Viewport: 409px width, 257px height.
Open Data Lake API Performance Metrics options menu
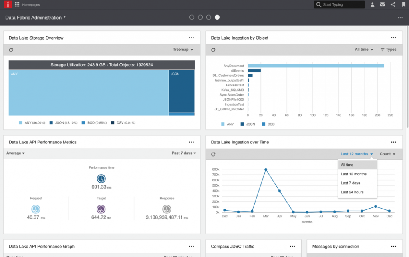pos(191,142)
